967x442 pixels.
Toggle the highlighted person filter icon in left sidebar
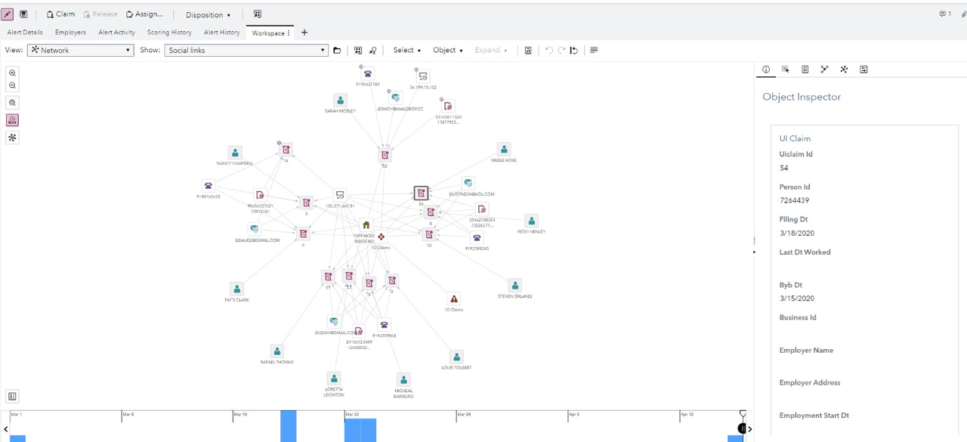click(12, 119)
